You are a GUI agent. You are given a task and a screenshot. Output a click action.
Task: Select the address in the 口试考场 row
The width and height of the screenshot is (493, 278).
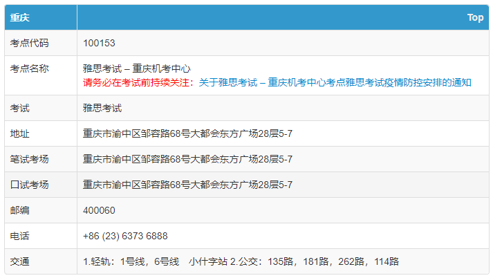coord(187,185)
